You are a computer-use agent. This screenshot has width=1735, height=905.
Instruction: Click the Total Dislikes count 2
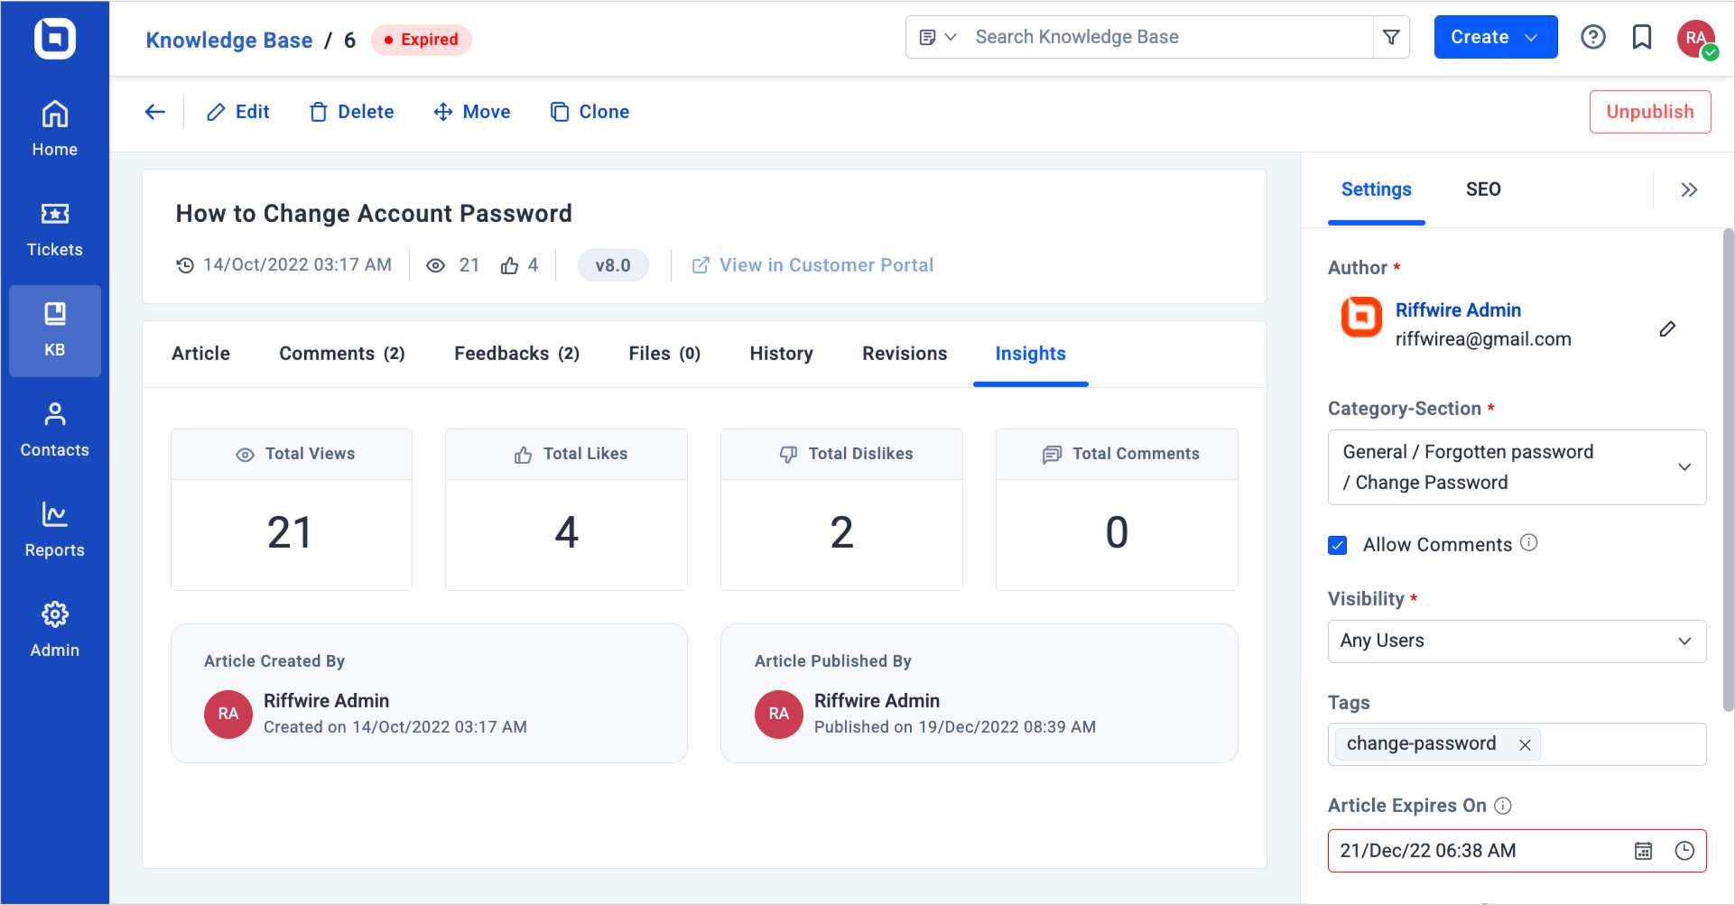click(841, 532)
